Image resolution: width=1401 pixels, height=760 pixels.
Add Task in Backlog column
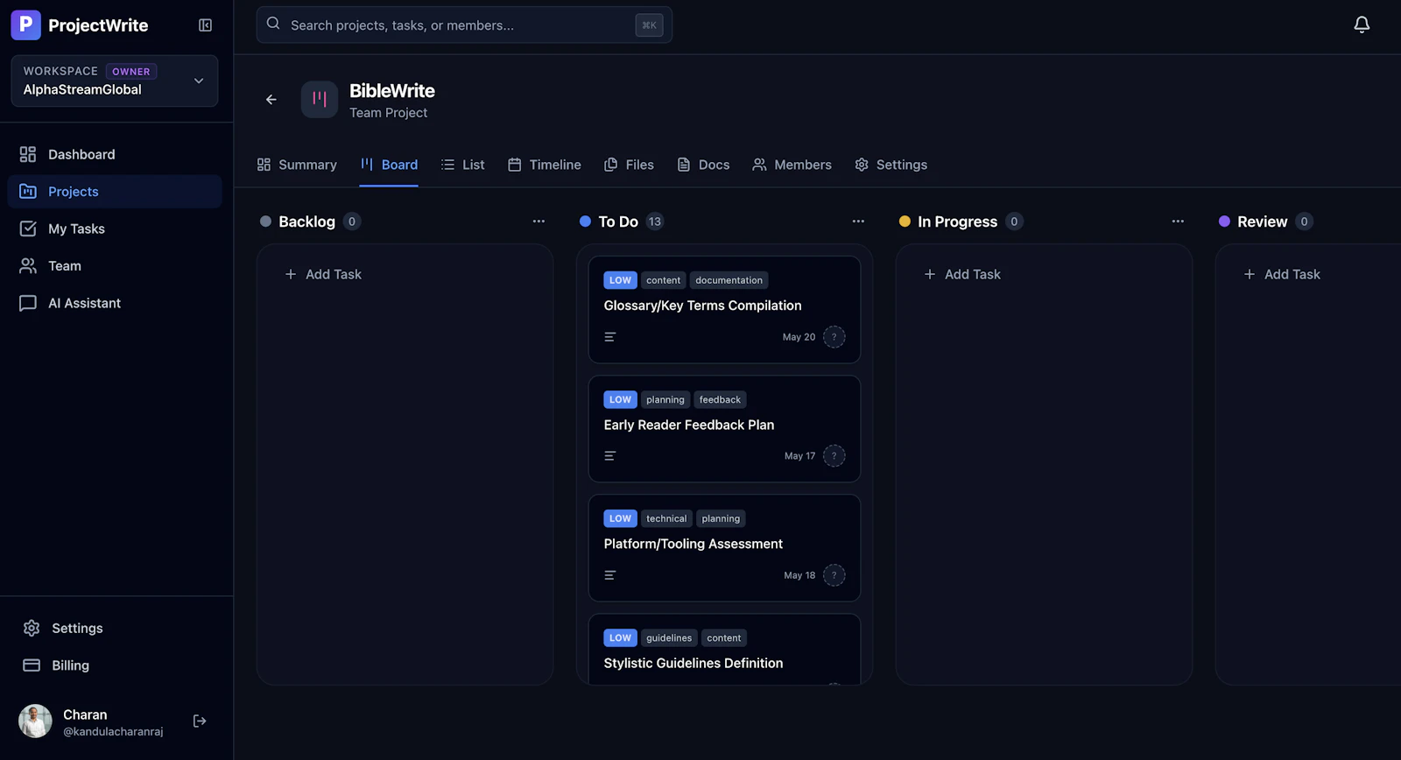click(x=323, y=274)
